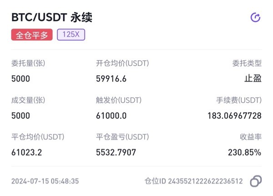Open the BTC/USDT 永续 contract title
Screen dimensions: 273x196
[52, 17]
